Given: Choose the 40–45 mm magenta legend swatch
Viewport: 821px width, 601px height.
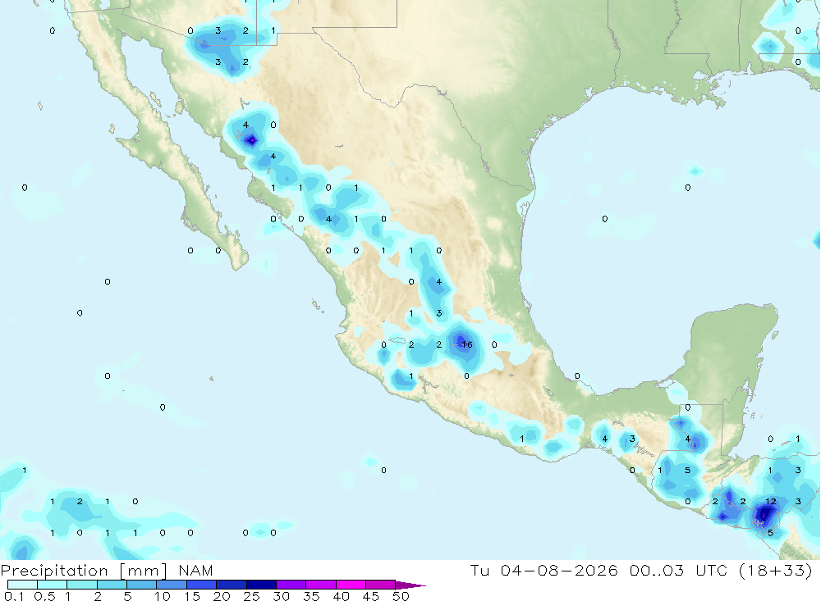Looking at the screenshot, I should click(351, 585).
